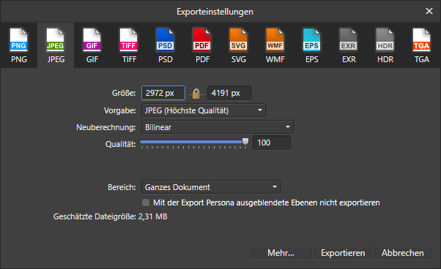
Task: Choose SVG as export format
Action: 239,45
